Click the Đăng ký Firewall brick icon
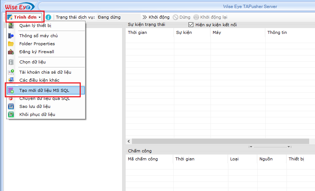 [x=11, y=52]
